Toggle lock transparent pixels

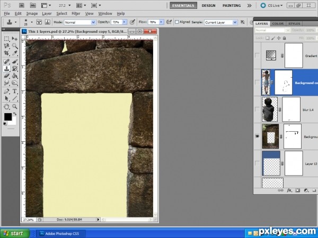(268, 38)
